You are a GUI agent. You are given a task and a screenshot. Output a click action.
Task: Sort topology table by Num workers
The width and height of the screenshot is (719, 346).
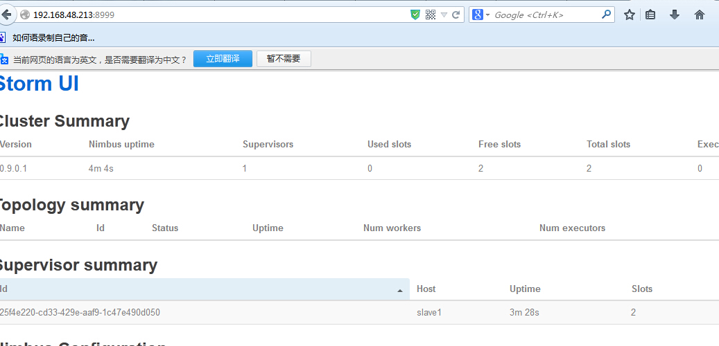392,228
